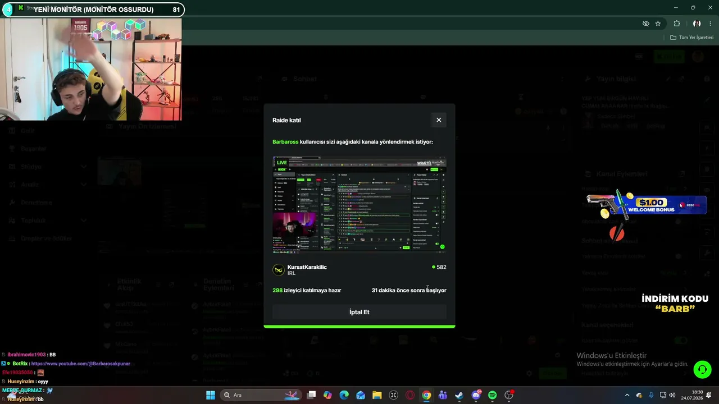The height and width of the screenshot is (404, 719).
Task: Open the Xbox app from the taskbar
Action: [x=394, y=395]
